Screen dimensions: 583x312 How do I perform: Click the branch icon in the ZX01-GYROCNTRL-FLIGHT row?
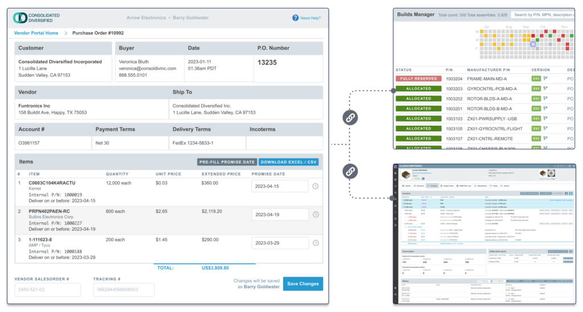coord(545,128)
